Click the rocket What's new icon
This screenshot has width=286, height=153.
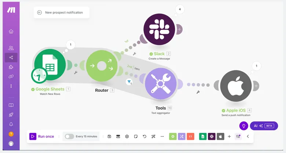click(x=11, y=115)
